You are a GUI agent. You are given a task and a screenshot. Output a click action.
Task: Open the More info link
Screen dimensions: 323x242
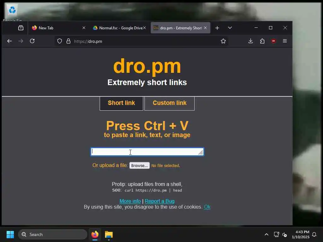pyautogui.click(x=130, y=201)
